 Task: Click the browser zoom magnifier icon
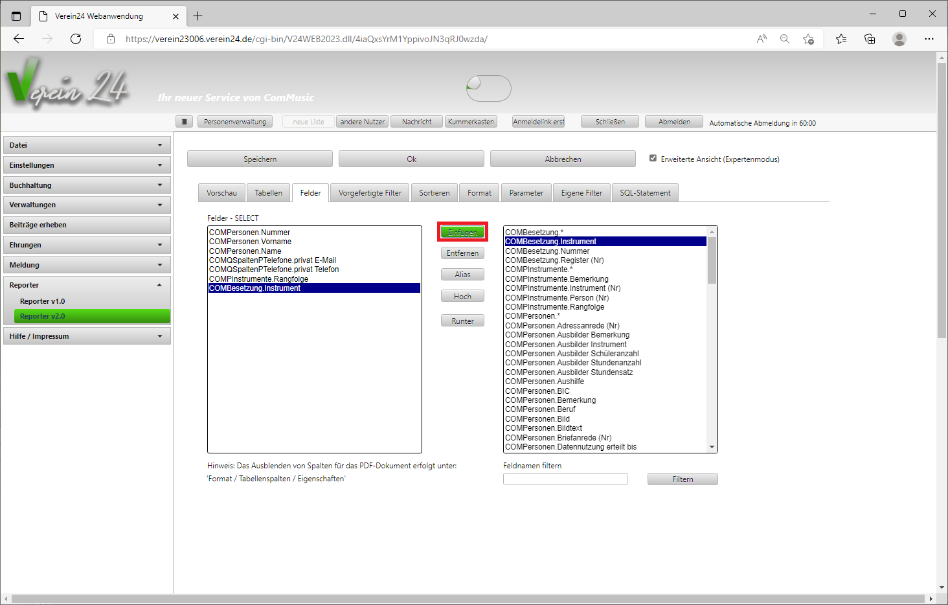784,39
